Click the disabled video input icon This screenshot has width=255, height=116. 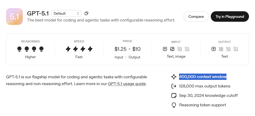click(187, 49)
